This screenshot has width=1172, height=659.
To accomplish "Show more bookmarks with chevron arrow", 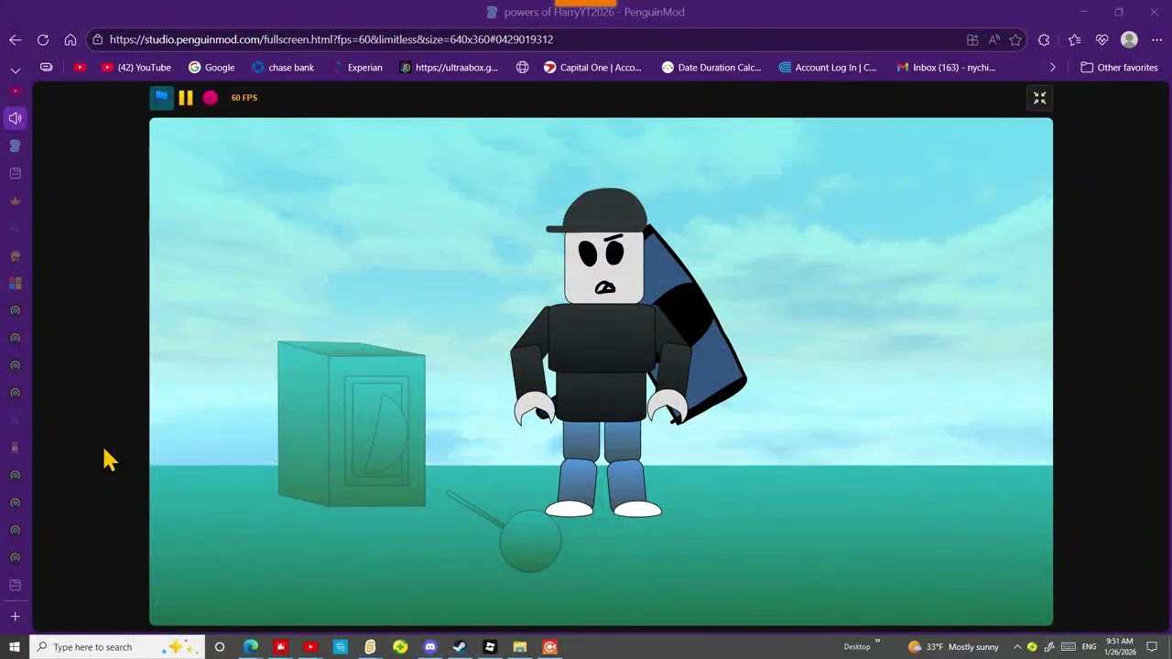I will (1052, 67).
